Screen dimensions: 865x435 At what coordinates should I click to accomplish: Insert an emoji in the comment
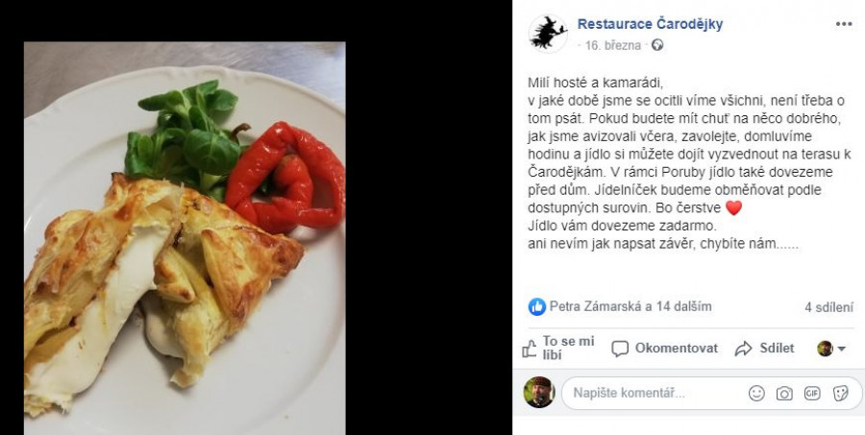pyautogui.click(x=756, y=393)
